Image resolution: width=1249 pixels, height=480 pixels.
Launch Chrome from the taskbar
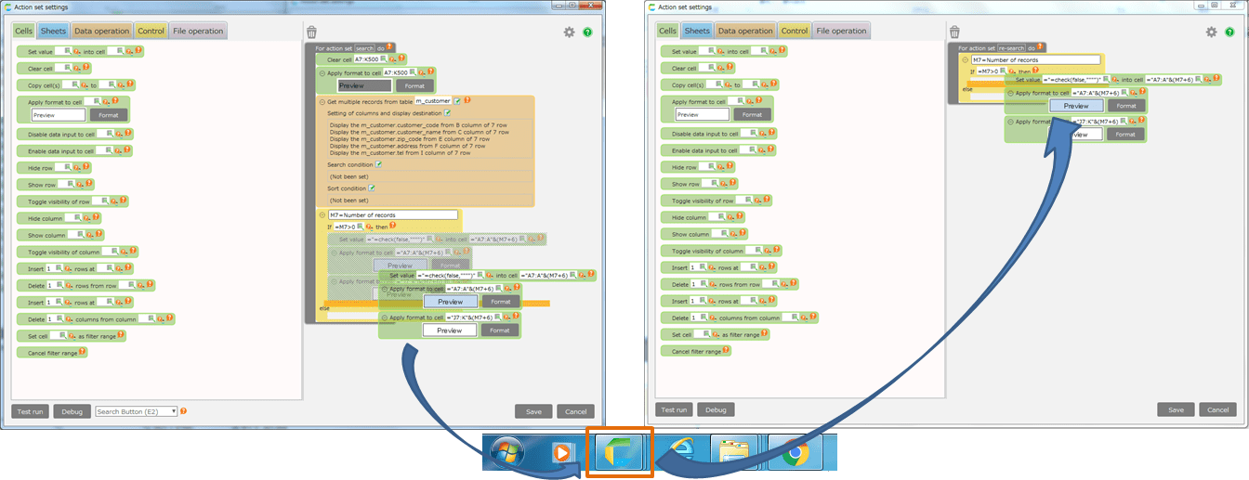795,453
